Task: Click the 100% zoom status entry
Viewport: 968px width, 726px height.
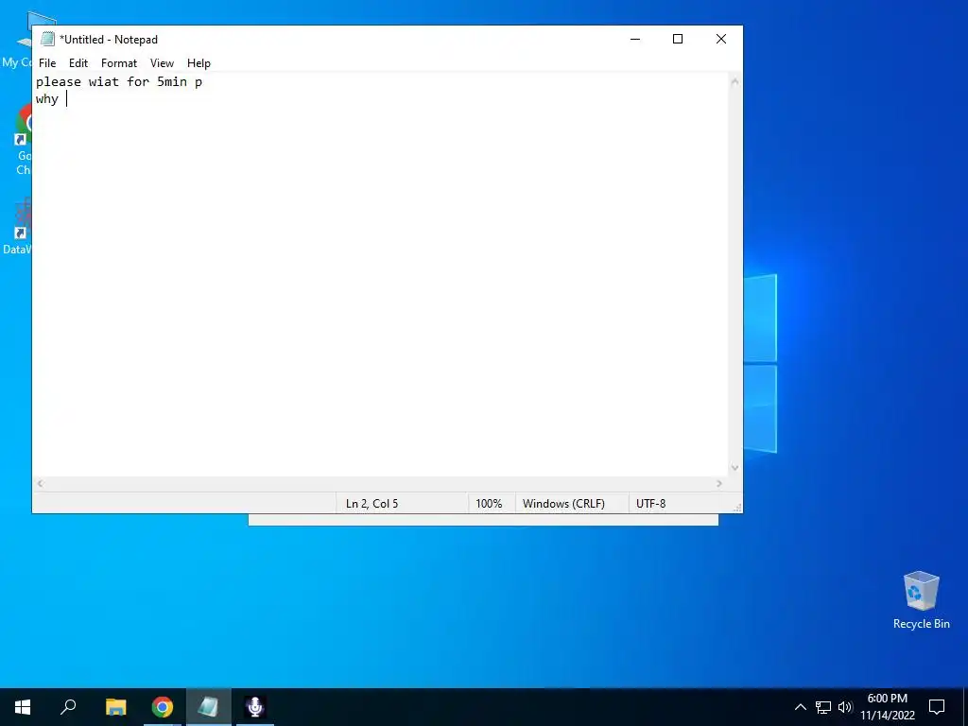Action: point(489,504)
